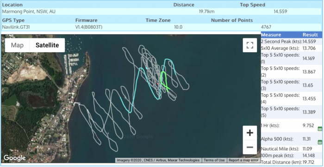Report a map error
The width and height of the screenshot is (324, 167).
click(243, 160)
